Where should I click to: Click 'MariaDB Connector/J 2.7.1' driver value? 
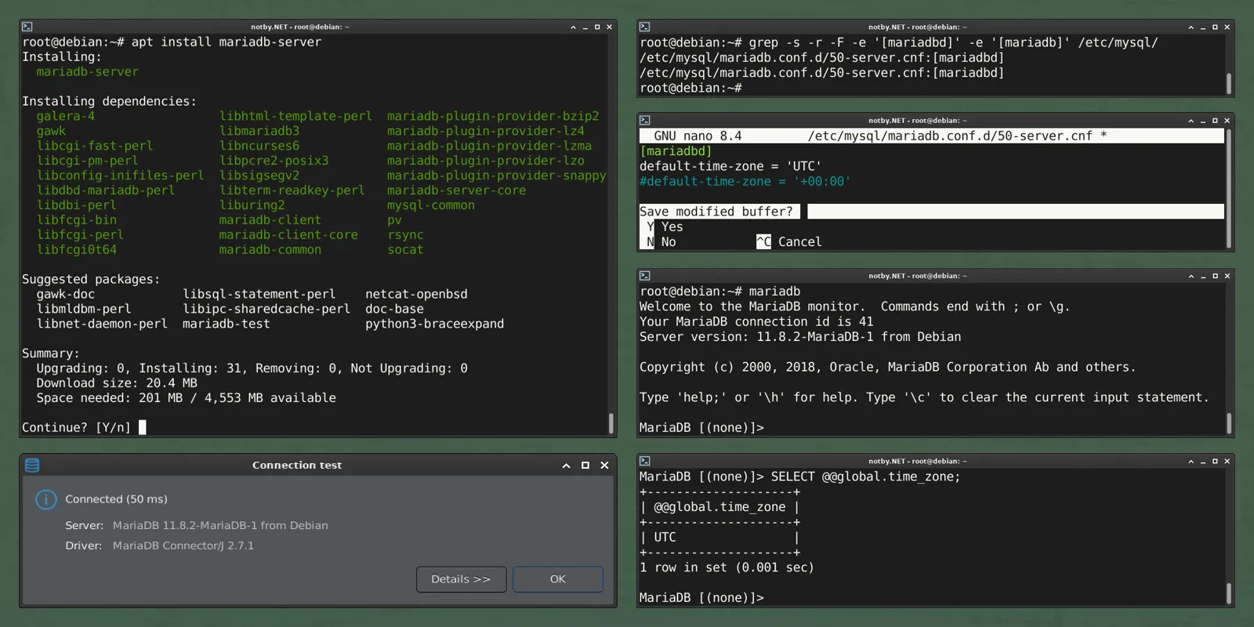point(183,545)
